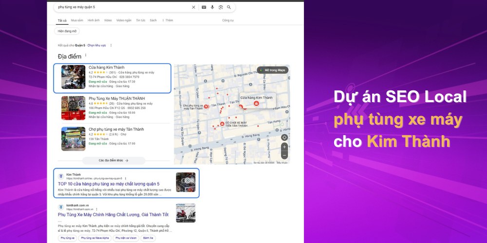487x243 pixels.
Task: Switch to Tin tức tab
Action: (141, 20)
